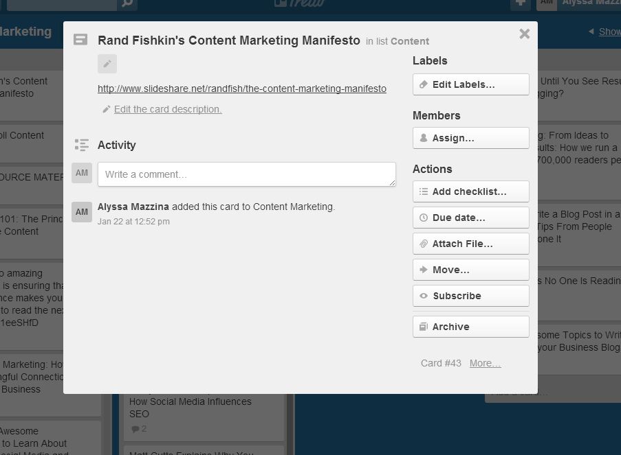621x455 pixels.
Task: Click the plus button in the Trello header
Action: tap(521, 3)
